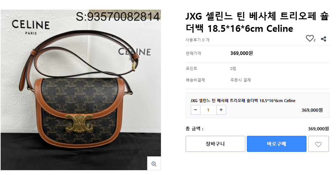Screen dimensions: 336x175
Task: Decrease quantity with the minus button
Action: pos(196,110)
